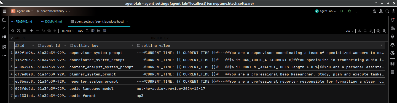Click the Find magnifier in grid toolbar
This screenshot has width=397, height=103.
tap(87, 31)
